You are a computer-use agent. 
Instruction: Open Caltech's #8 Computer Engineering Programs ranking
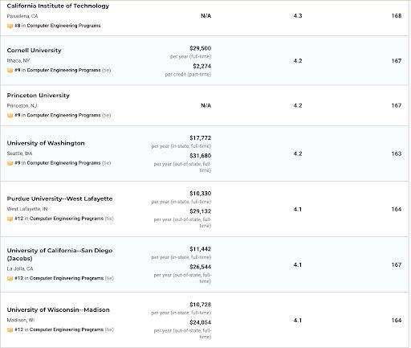pyautogui.click(x=58, y=26)
